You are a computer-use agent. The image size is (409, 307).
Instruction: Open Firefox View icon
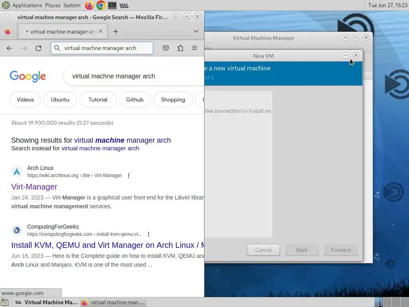pos(8,32)
